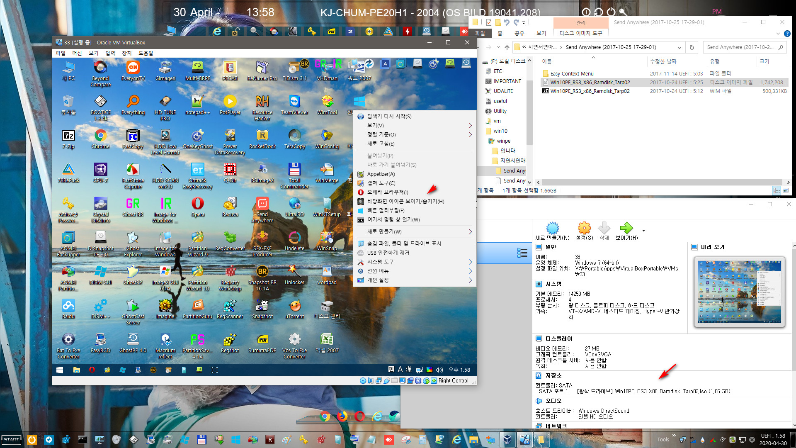Expand 새로 만들기(W) submenu arrow
796x448 pixels.
click(x=470, y=231)
